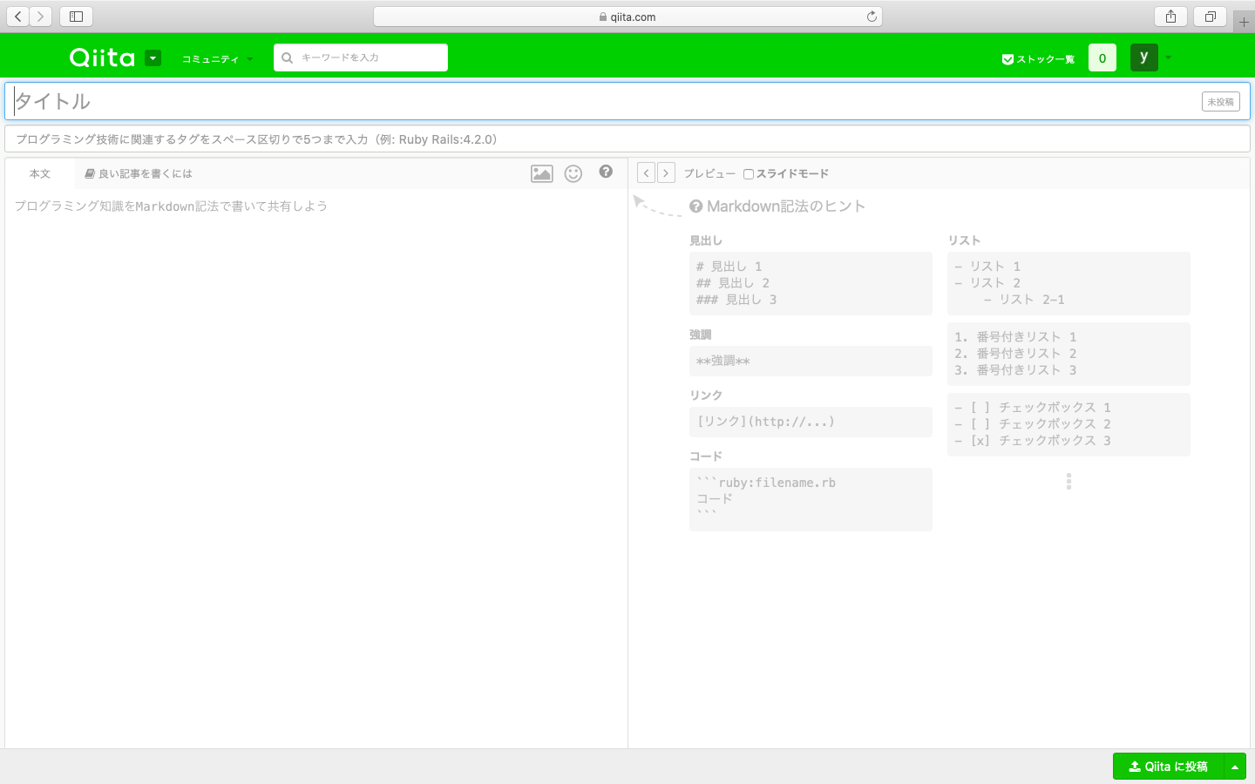
Task: Show all tabs overview button
Action: pyautogui.click(x=1210, y=17)
